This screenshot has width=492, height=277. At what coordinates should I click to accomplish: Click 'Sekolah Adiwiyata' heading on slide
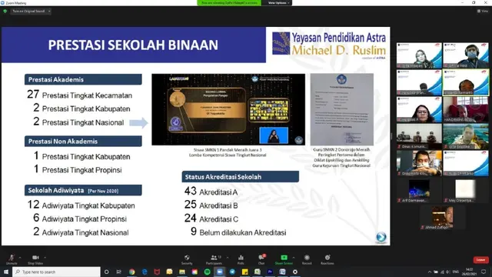[x=83, y=190]
